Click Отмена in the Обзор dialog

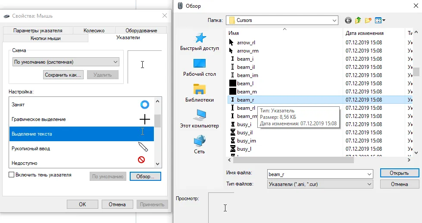(400, 184)
